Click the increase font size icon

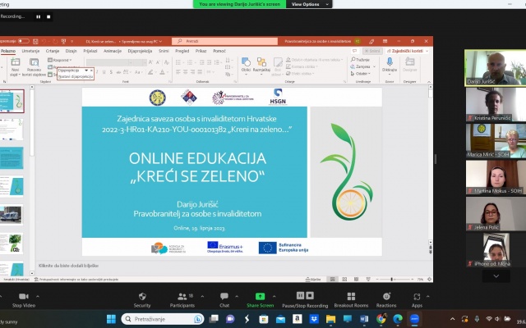(x=150, y=62)
